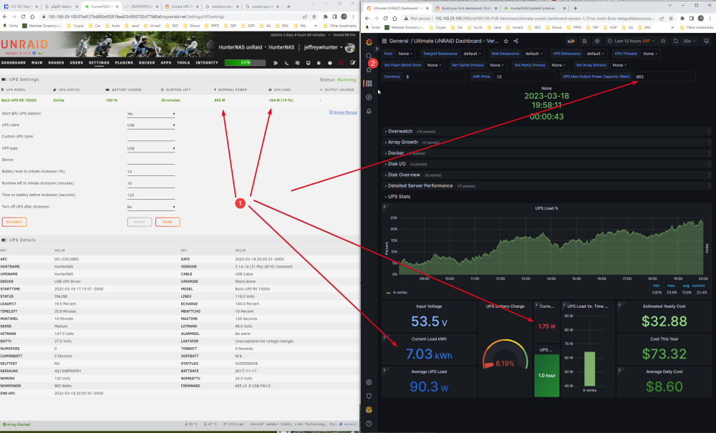Open the Unraid system log icon
Viewport: 716px width, 433px height.
coord(319,63)
